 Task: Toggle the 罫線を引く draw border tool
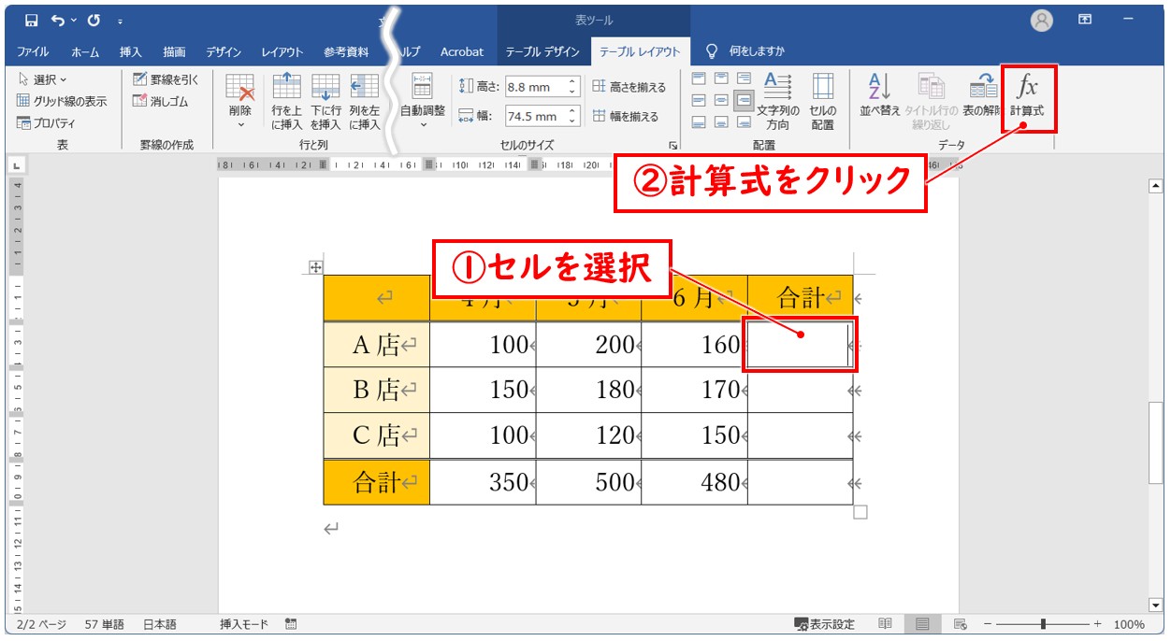(166, 79)
